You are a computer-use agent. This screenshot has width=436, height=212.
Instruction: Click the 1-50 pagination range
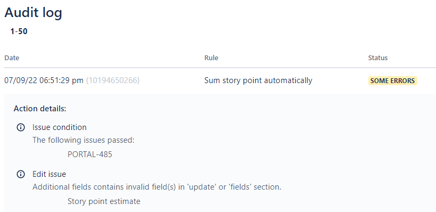click(19, 31)
